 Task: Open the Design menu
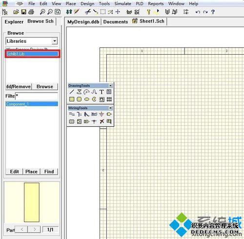[87, 3]
